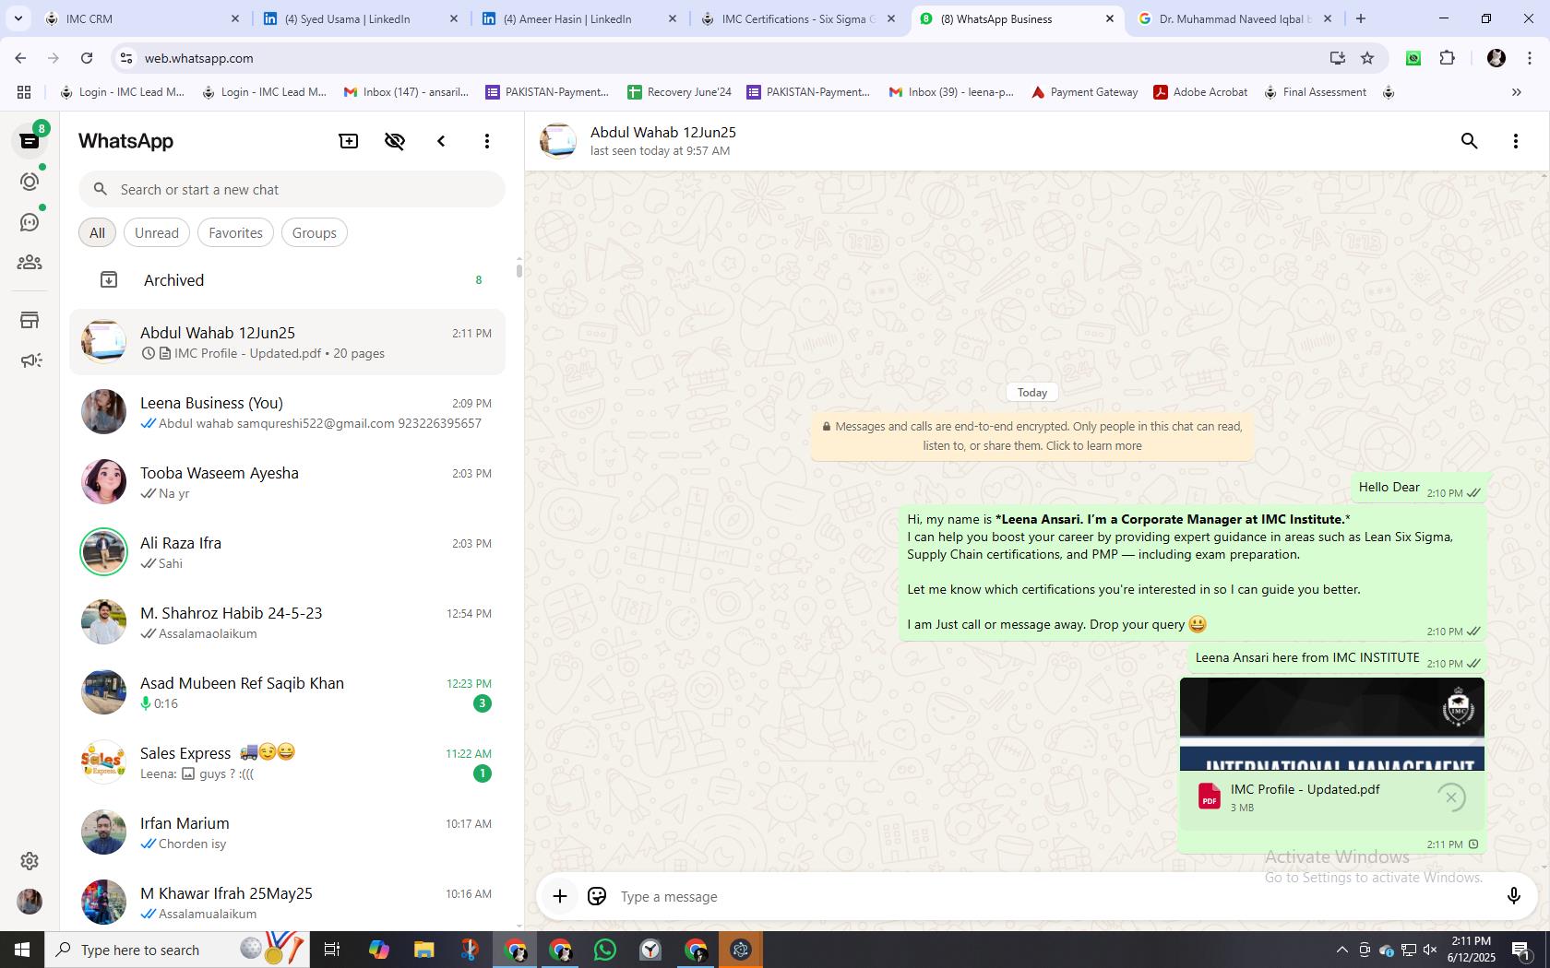Viewport: 1550px width, 968px height.
Task: Click the PDF file icon in message
Action: (x=1209, y=797)
